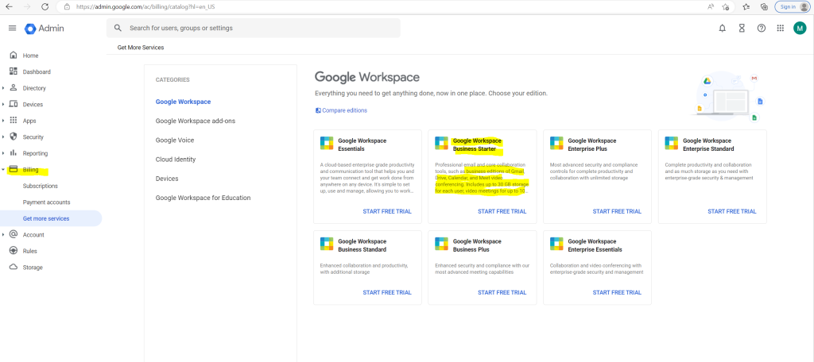Click the browser favorites star icon
Viewport: 814px width, 362px height.
746,6
